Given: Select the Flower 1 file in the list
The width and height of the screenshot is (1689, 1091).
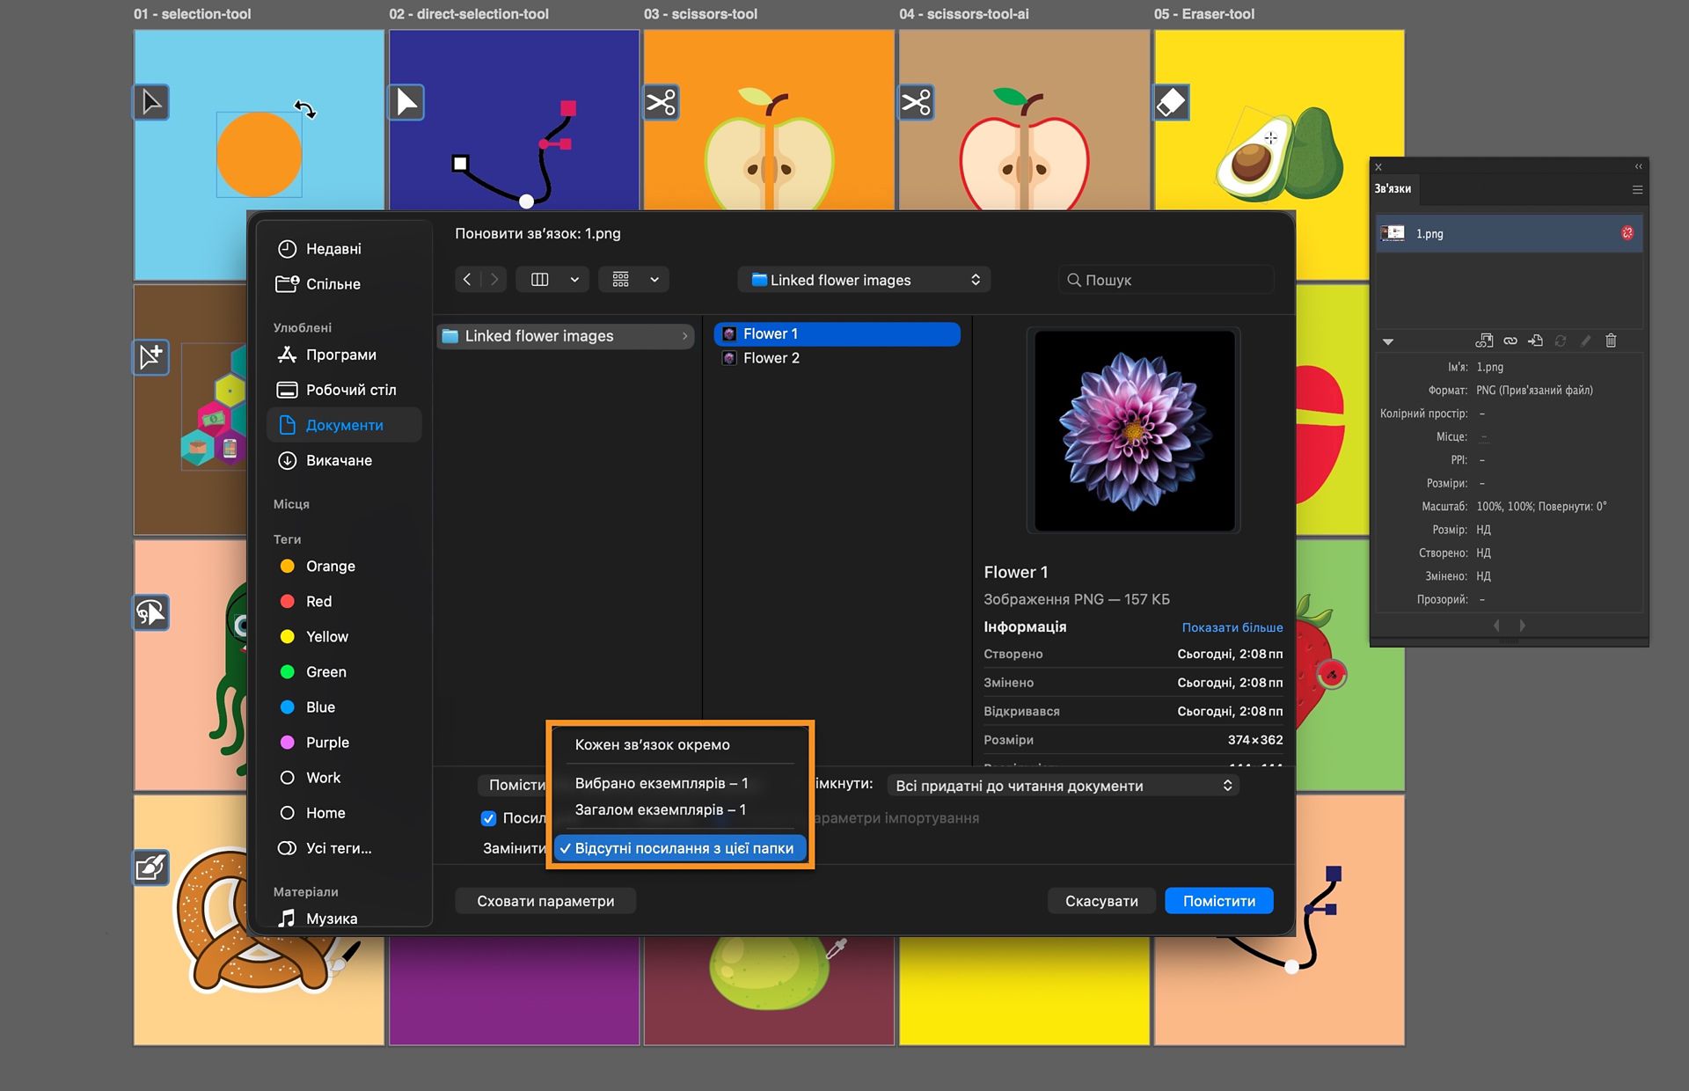Looking at the screenshot, I should (837, 333).
